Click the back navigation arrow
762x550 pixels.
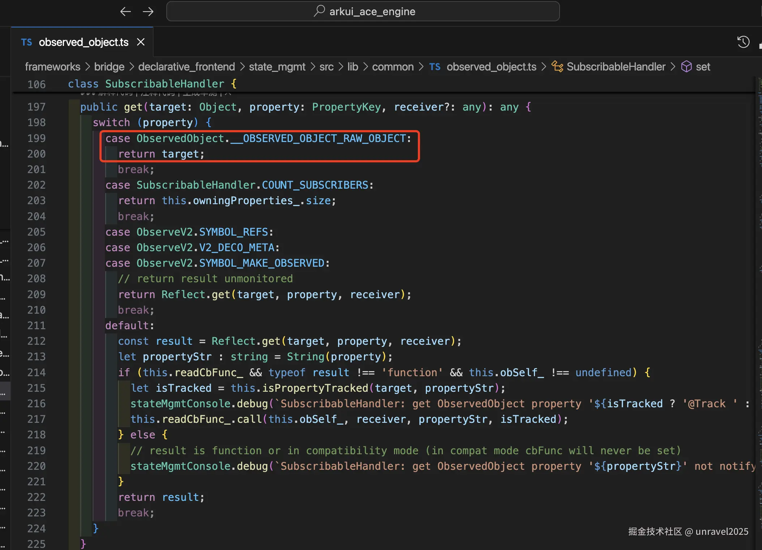pyautogui.click(x=125, y=12)
